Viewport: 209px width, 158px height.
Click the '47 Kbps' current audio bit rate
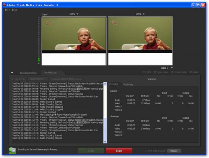[146, 100]
